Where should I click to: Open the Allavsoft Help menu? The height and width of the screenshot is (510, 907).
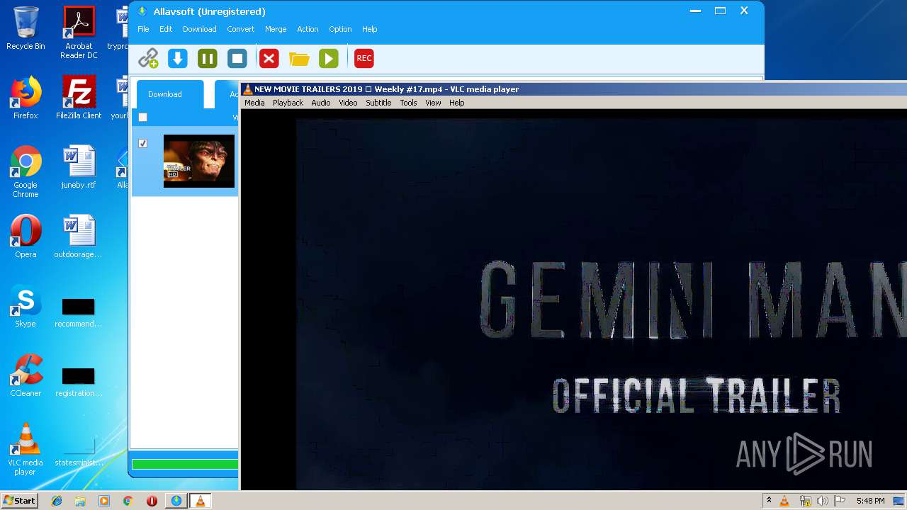(x=369, y=29)
